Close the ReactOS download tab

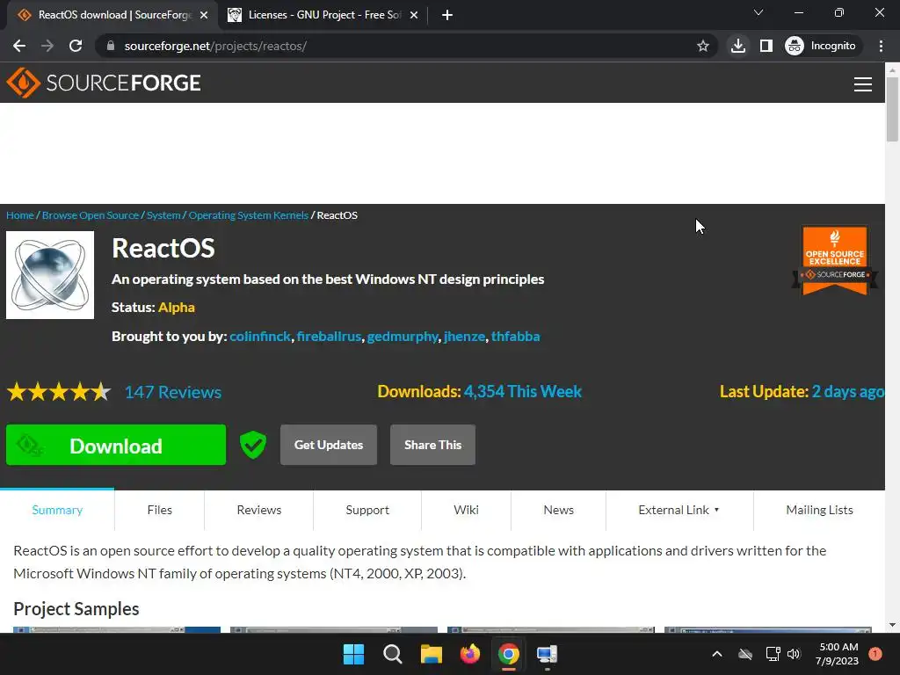pos(204,15)
